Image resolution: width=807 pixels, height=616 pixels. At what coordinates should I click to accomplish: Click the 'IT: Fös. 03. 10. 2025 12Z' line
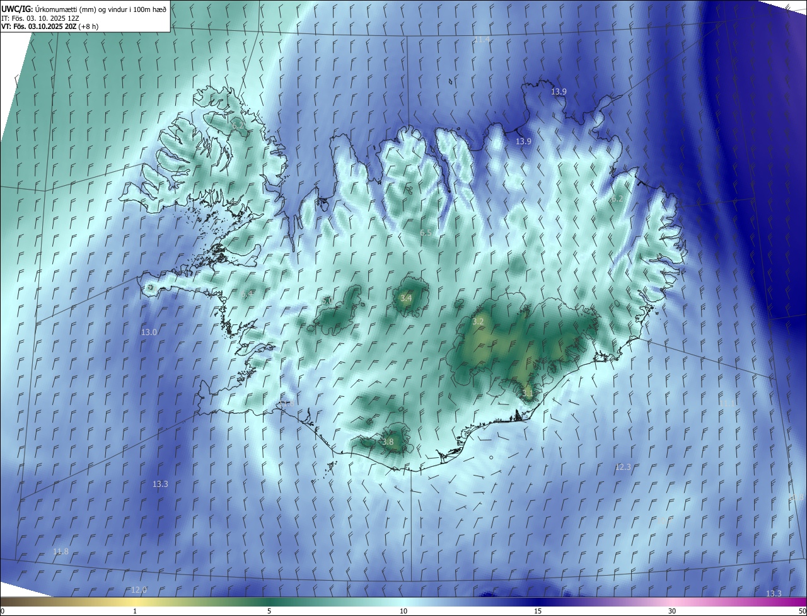coord(40,18)
